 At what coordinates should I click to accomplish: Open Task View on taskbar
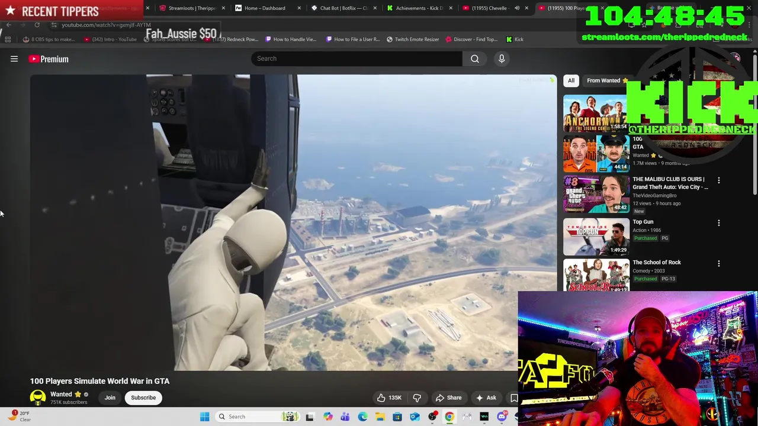[x=310, y=417]
